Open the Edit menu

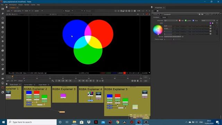pyautogui.click(x=6, y=5)
